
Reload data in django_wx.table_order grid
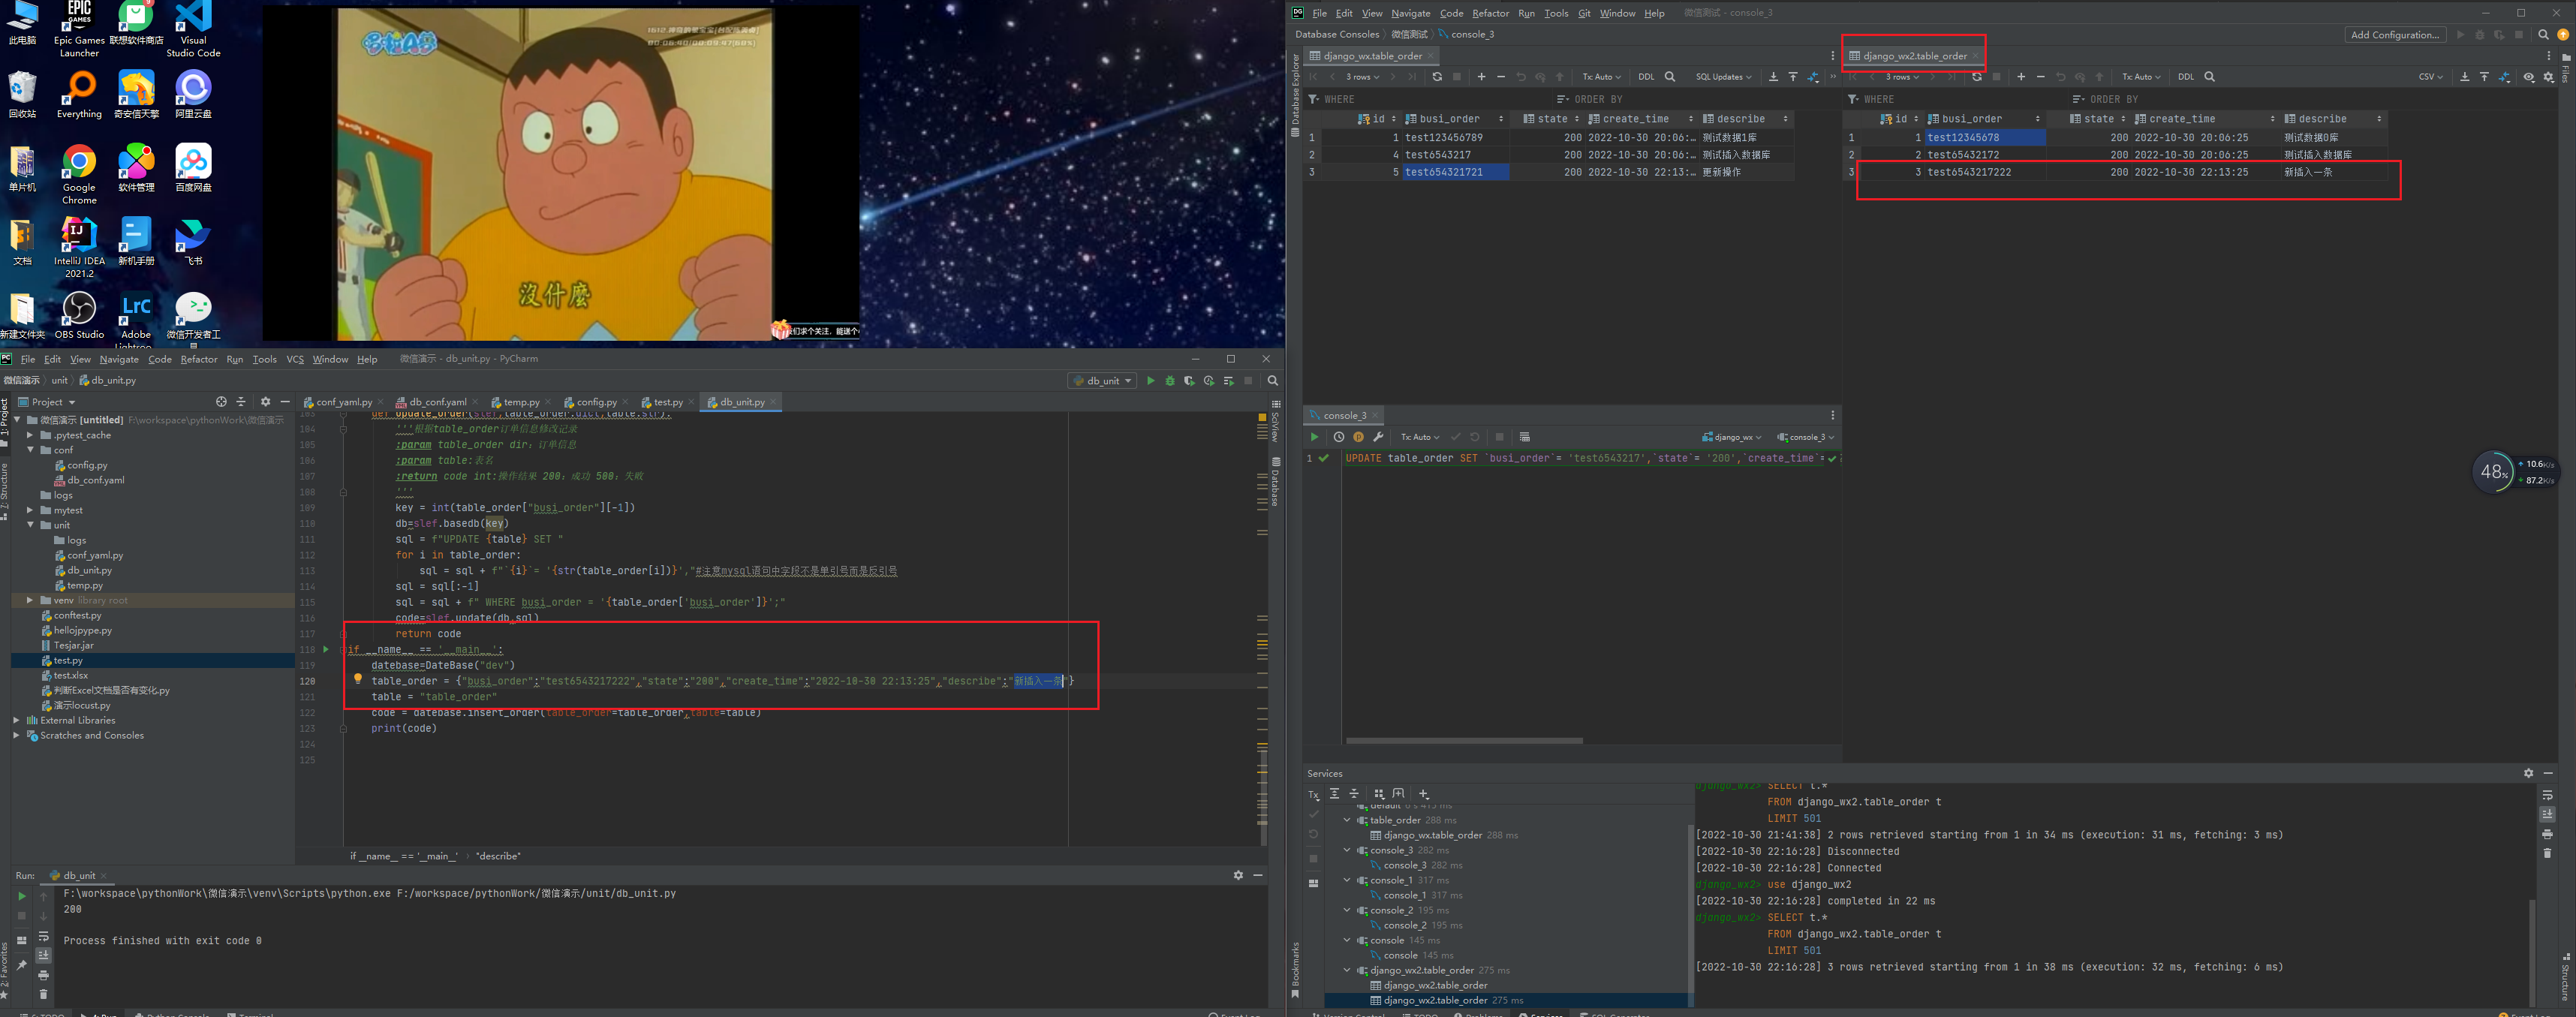[x=1437, y=77]
